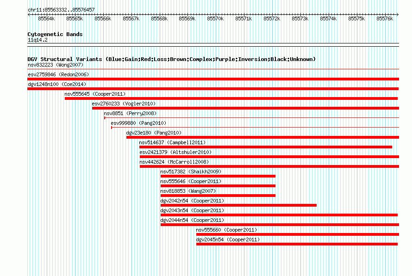Select the 11q14.2 band label

[x=37, y=40]
